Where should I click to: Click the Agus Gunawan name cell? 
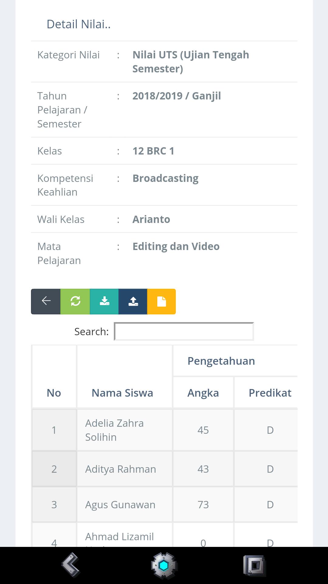120,505
